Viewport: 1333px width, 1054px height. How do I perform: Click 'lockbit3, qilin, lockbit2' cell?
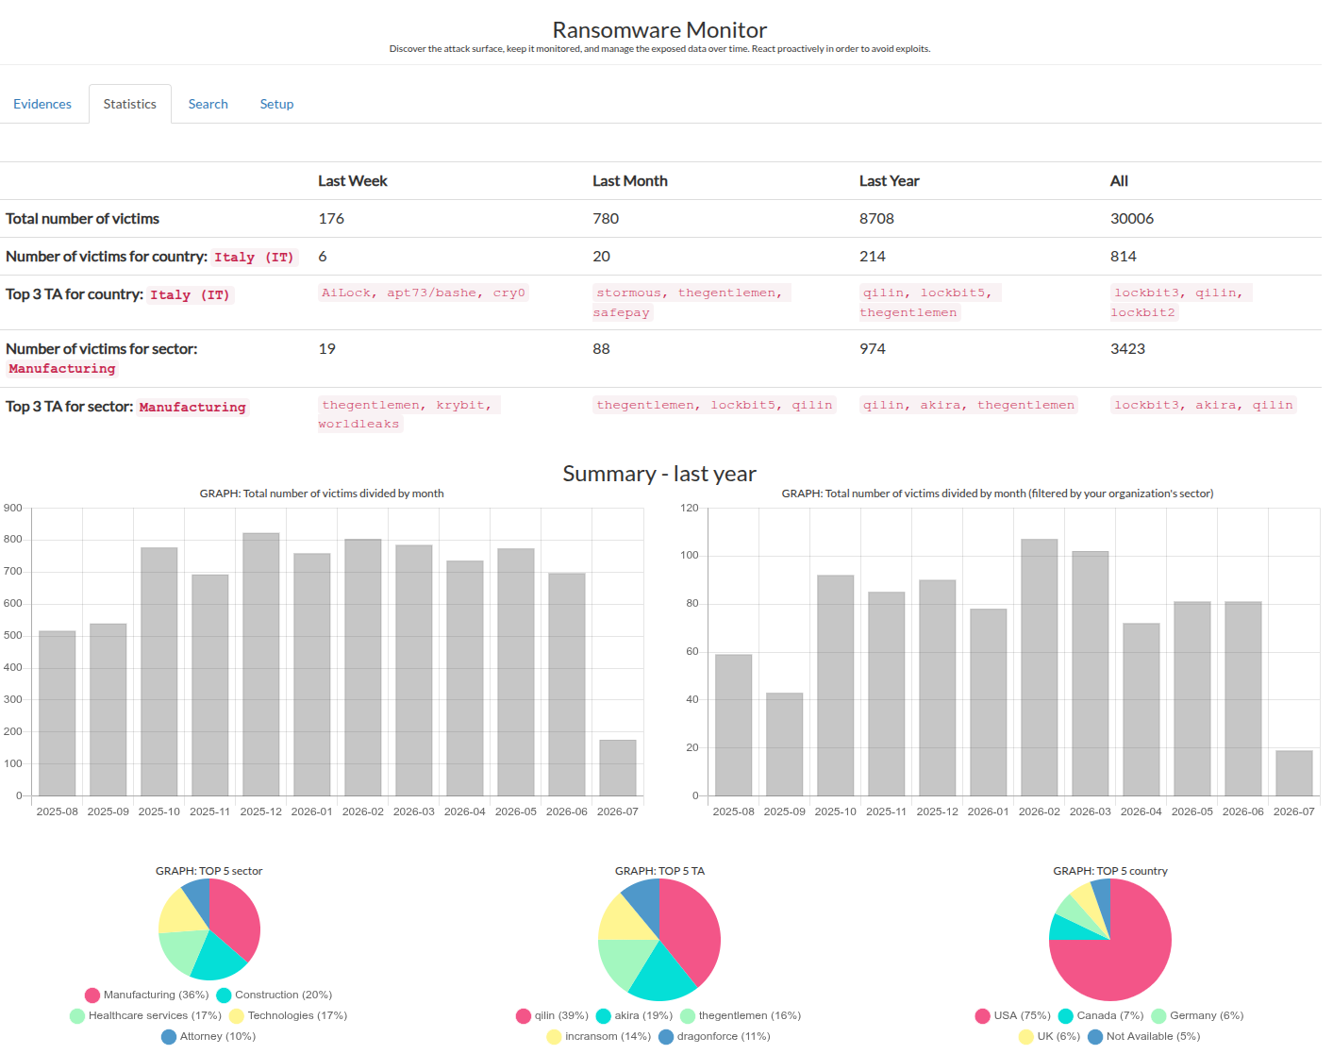[x=1181, y=303]
